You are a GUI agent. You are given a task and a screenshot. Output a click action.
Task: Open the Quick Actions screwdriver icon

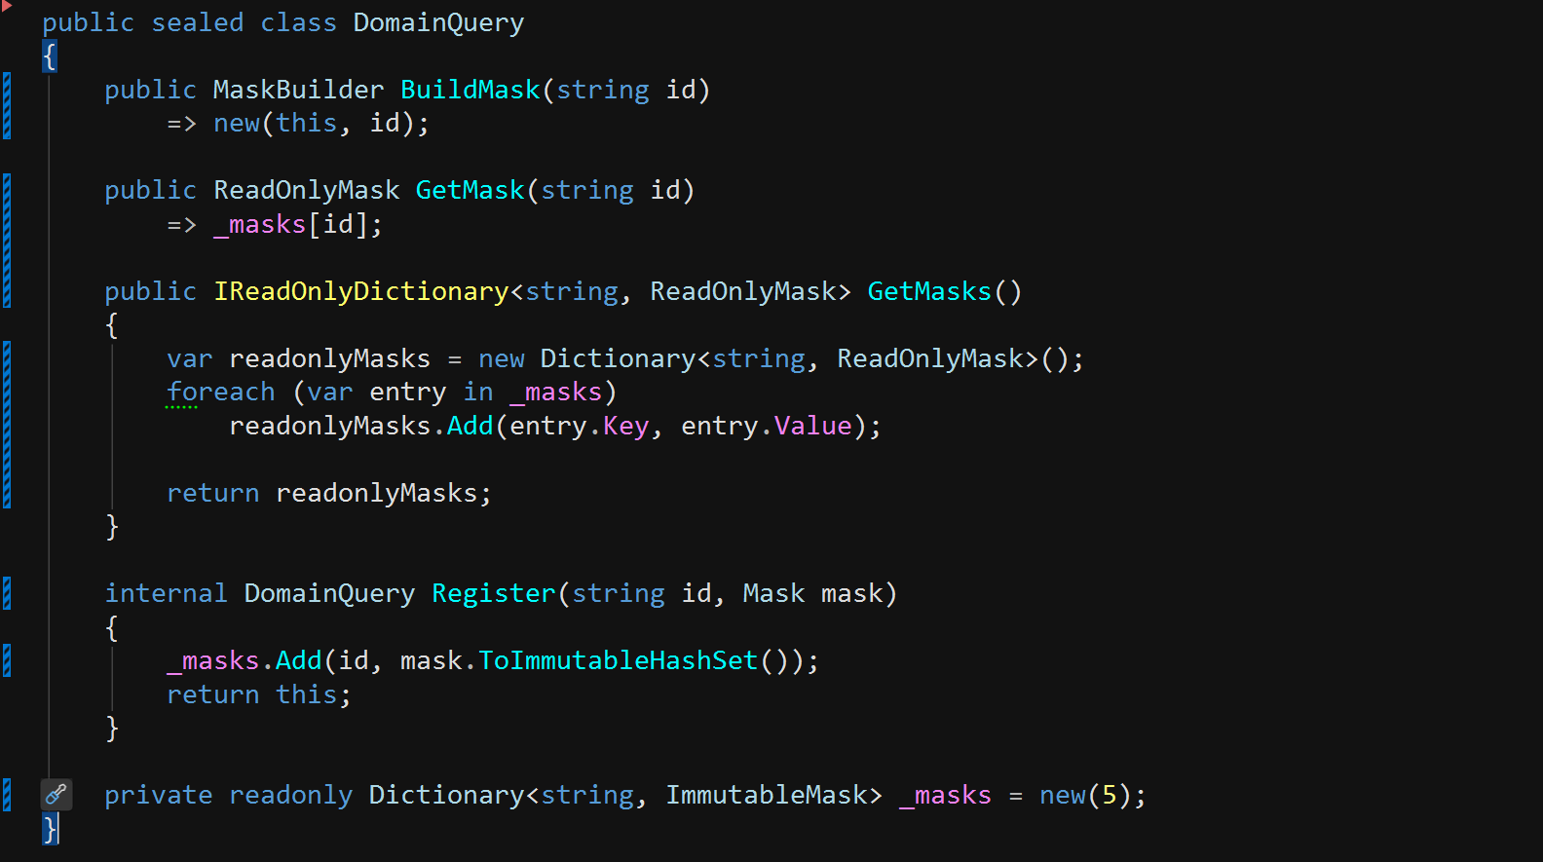(x=56, y=795)
